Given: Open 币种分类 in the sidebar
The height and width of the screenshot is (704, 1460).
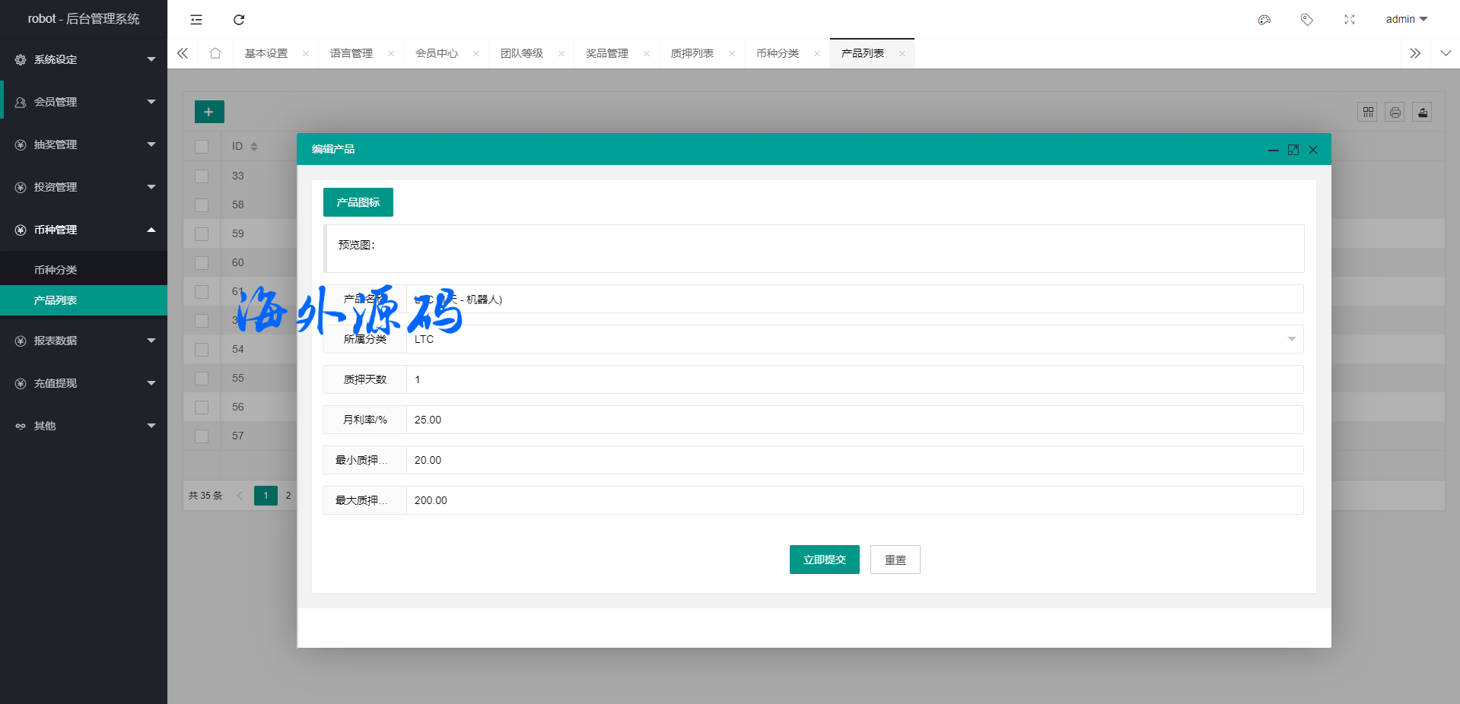Looking at the screenshot, I should pos(56,270).
